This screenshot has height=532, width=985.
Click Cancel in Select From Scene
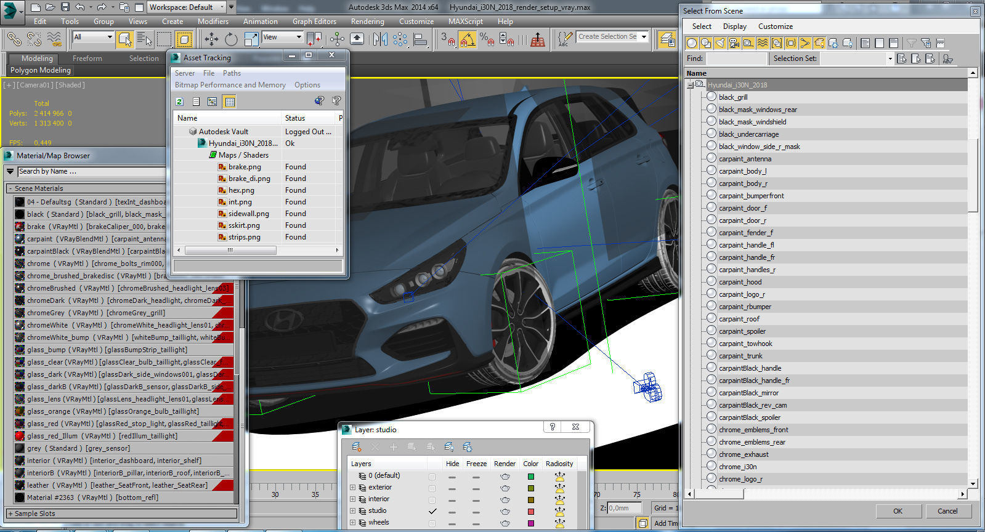click(947, 511)
